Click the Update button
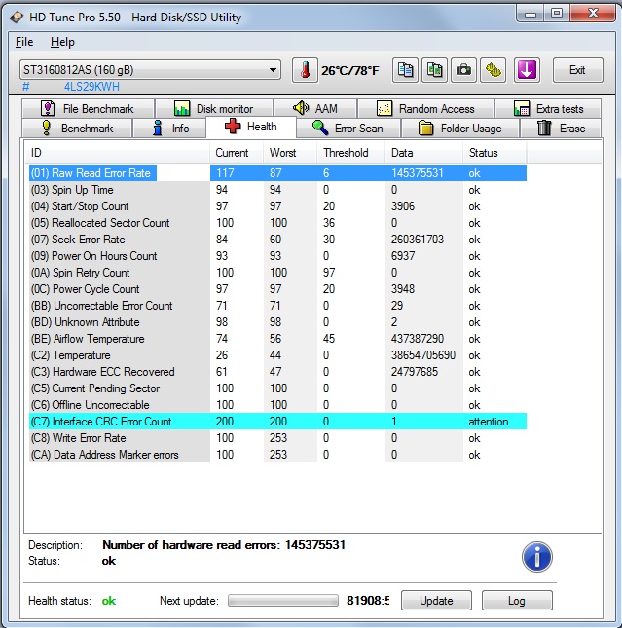Viewport: 622px width, 628px height. point(436,601)
